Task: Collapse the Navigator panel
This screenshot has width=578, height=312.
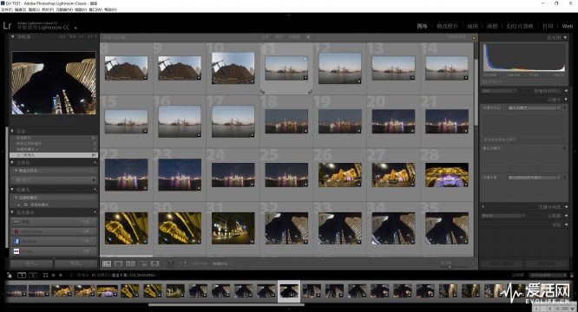Action: pos(12,36)
